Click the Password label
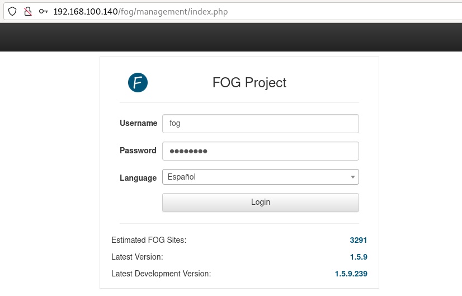 pos(138,151)
